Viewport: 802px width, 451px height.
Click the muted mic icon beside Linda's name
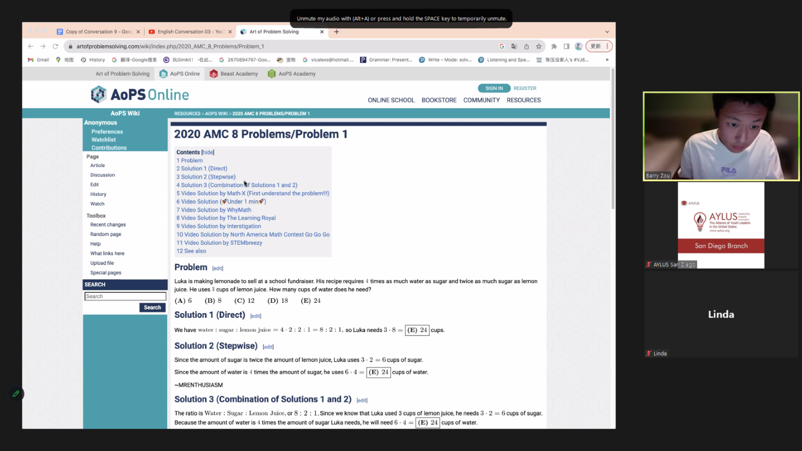tap(649, 353)
